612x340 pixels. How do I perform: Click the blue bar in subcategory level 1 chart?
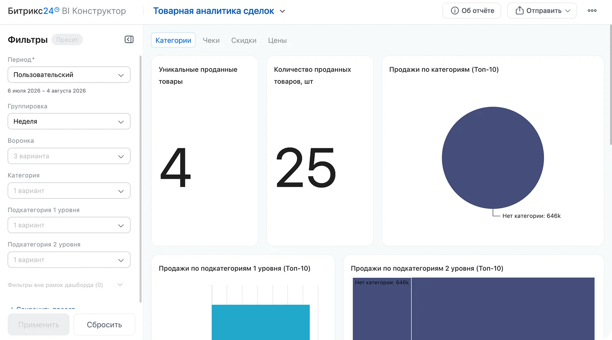pos(261,322)
